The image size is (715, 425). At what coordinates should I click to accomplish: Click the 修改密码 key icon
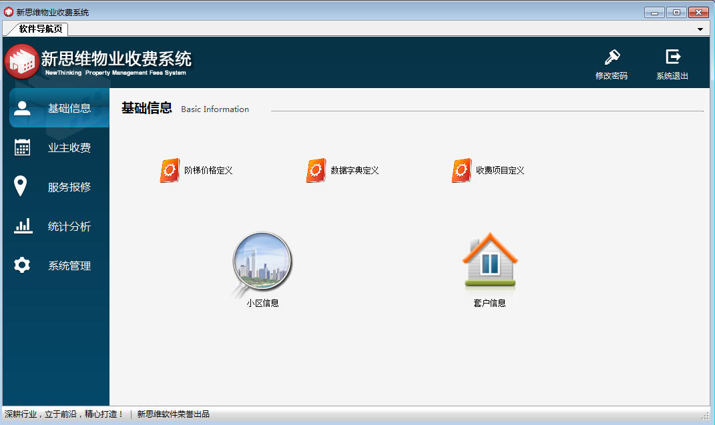(x=612, y=57)
